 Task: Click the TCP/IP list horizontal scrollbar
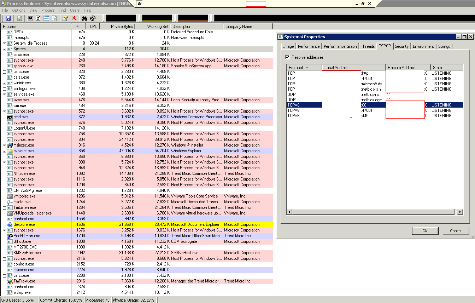[373, 212]
